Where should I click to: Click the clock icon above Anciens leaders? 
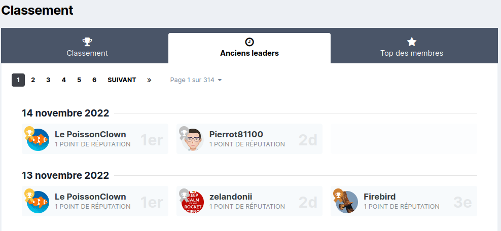tap(249, 42)
